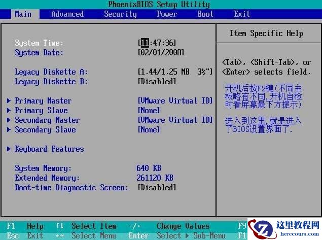Expand the Secondary Master arrow
This screenshot has height=240, width=322.
point(9,120)
